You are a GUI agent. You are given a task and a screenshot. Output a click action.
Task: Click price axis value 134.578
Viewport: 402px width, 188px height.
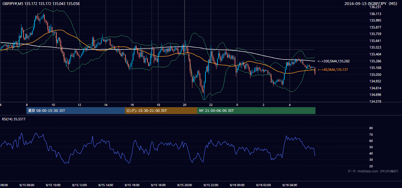(x=375, y=102)
